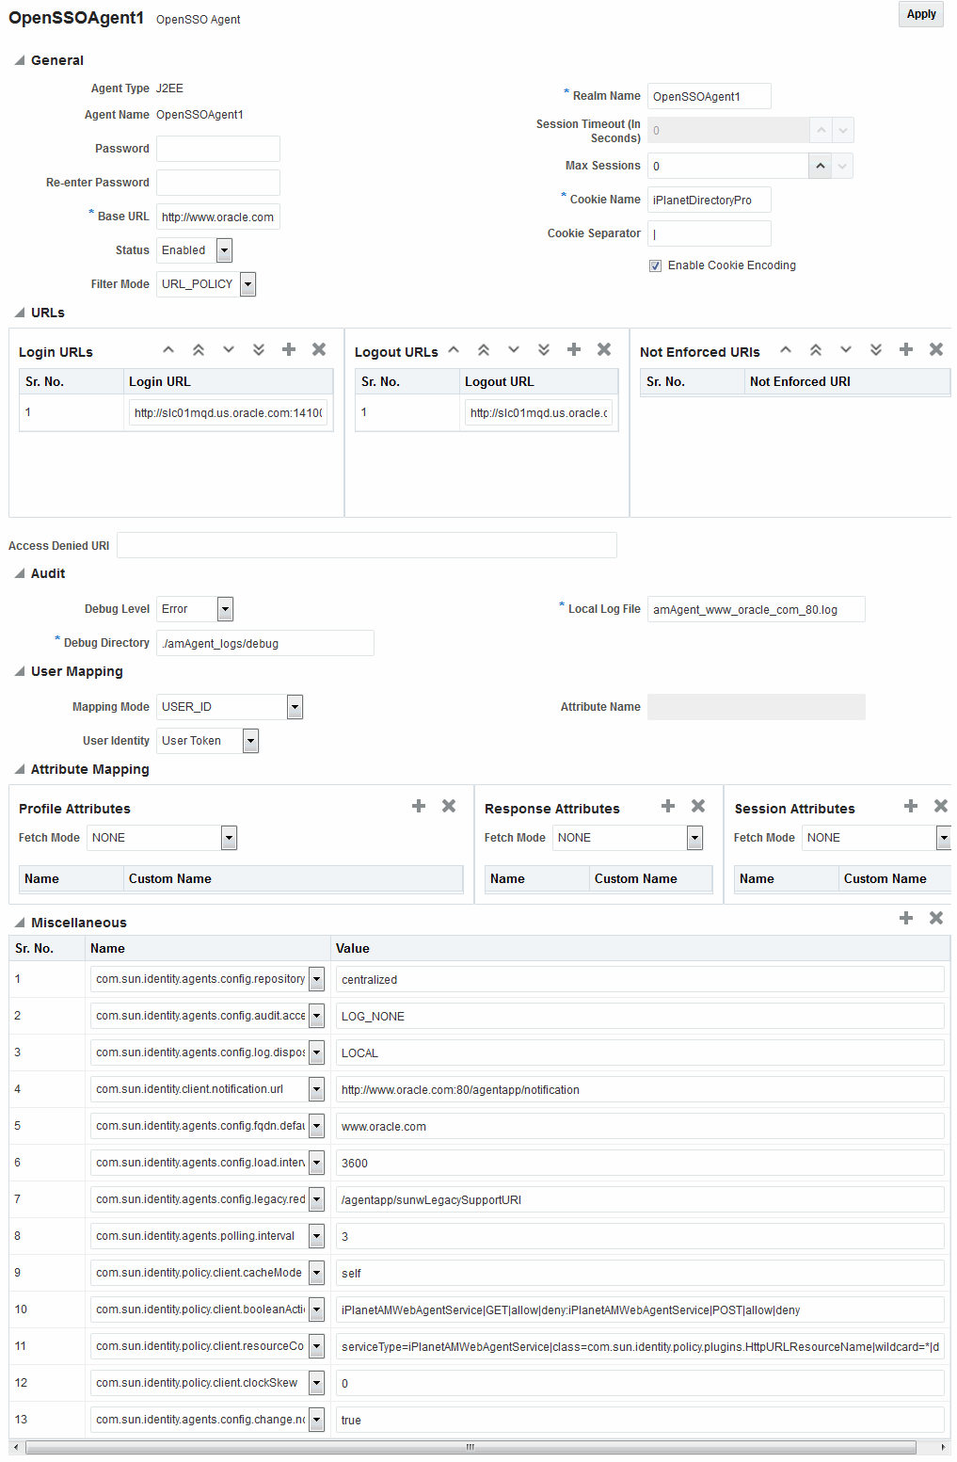Delete the selected Not Enforced URI
Viewport: 957px width, 1462px height.
936,349
